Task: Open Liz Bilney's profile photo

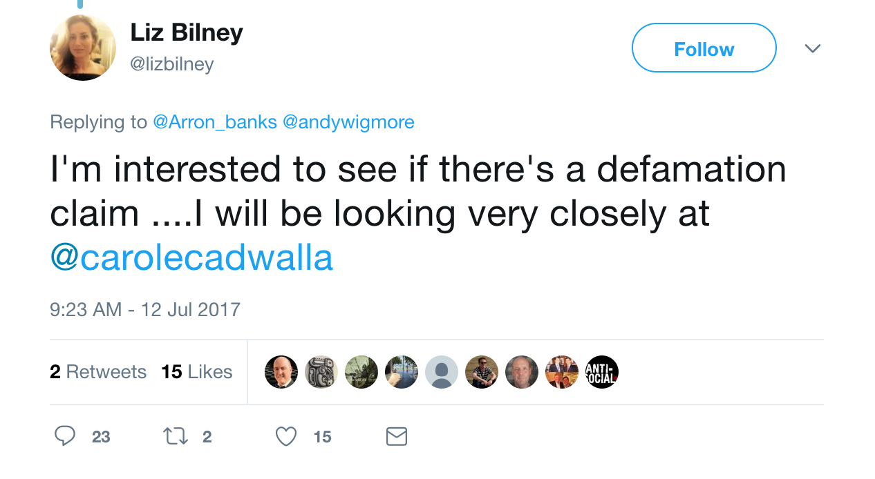Action: click(83, 48)
